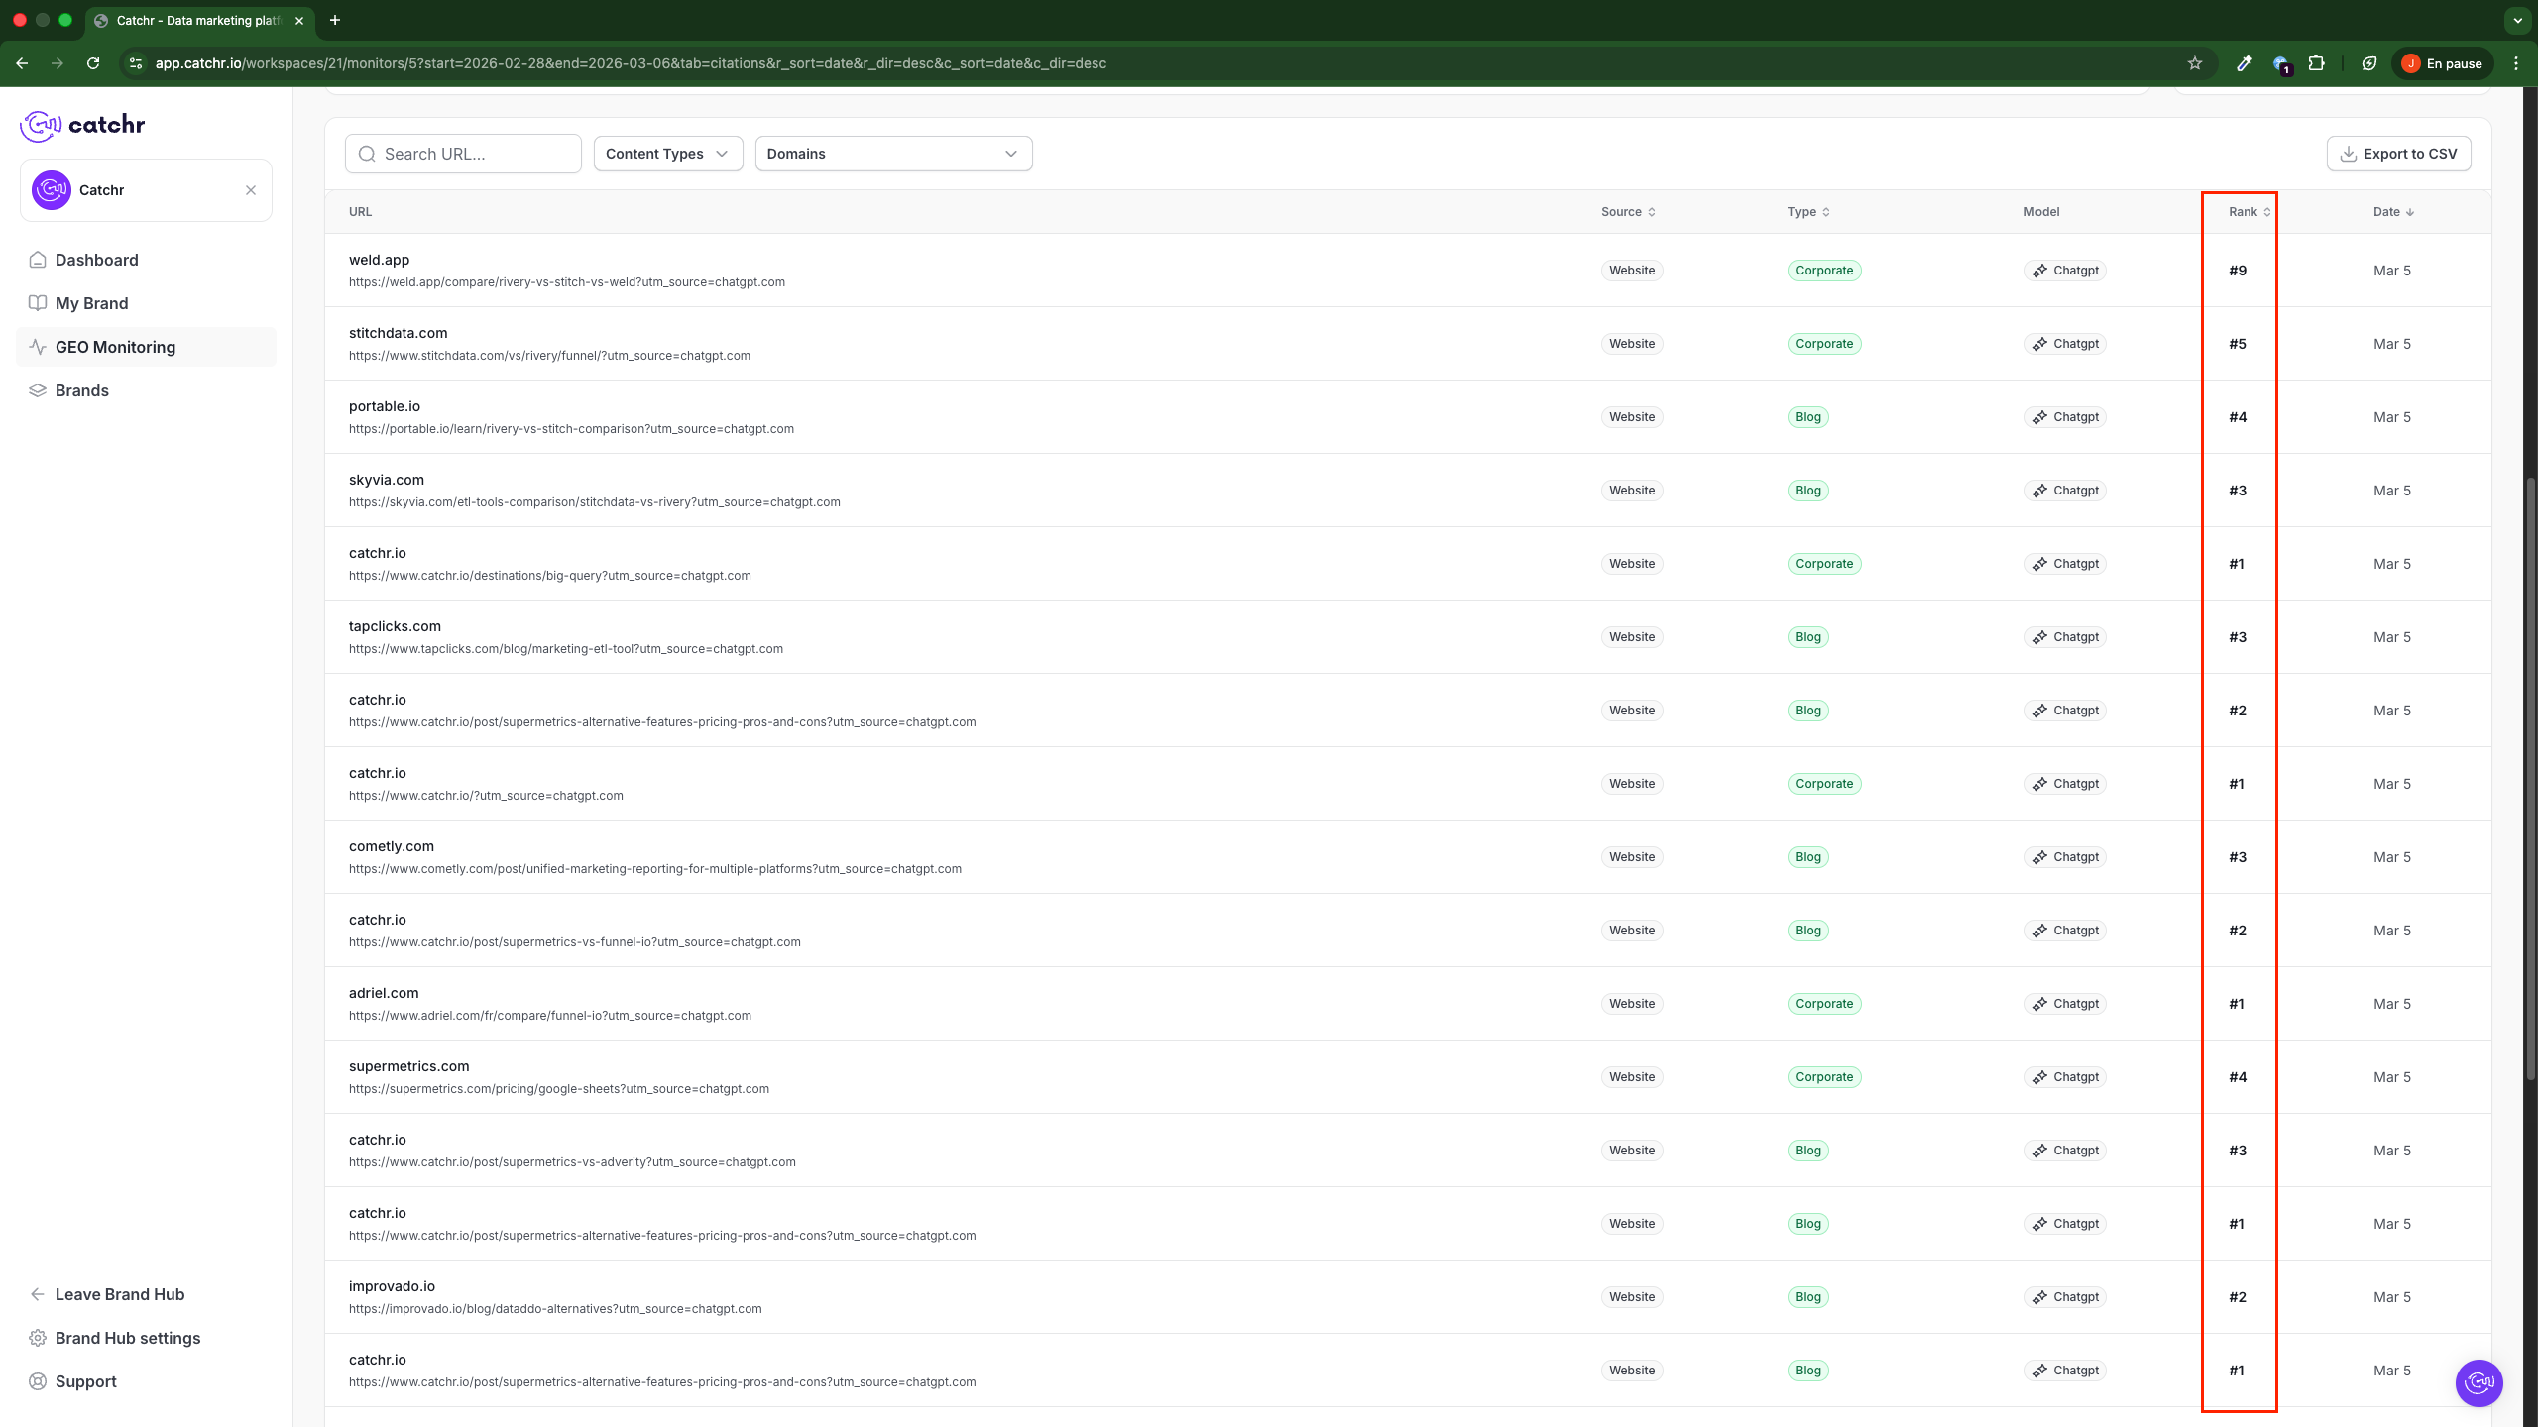Expand the Content Types dropdown
The image size is (2538, 1427).
point(667,154)
